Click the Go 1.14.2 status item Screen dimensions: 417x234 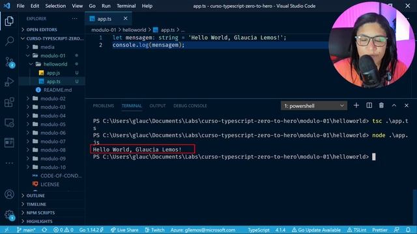pos(91,230)
